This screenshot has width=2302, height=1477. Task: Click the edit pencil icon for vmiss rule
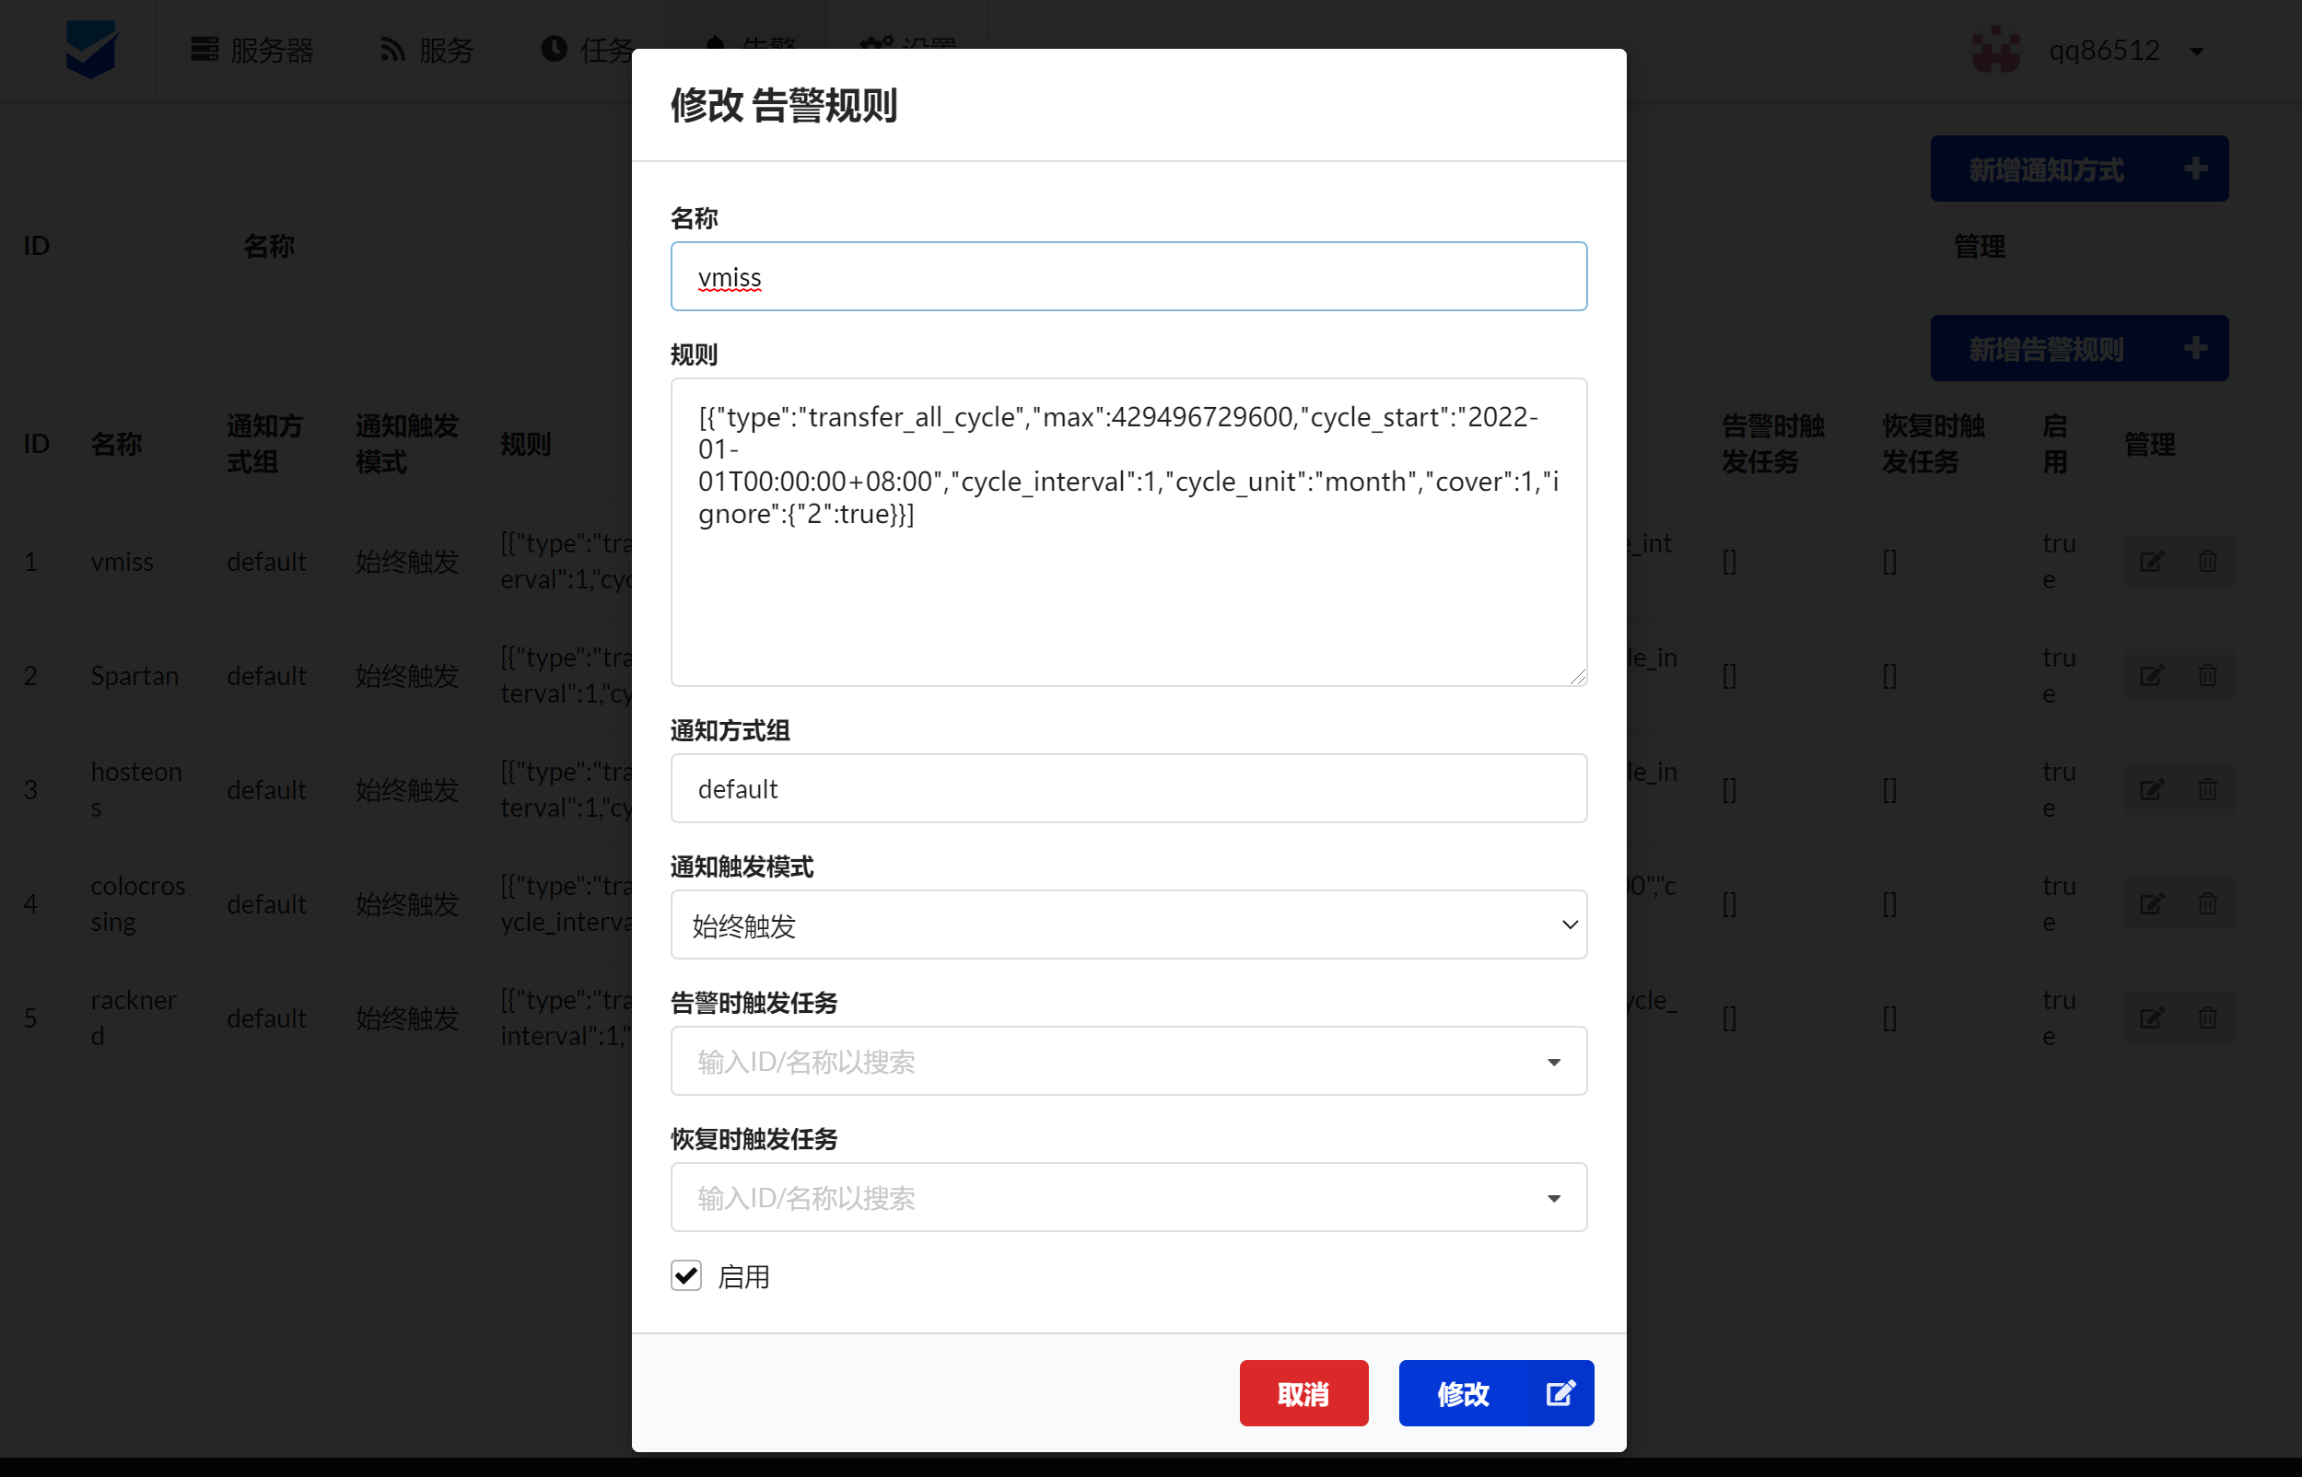click(2152, 561)
